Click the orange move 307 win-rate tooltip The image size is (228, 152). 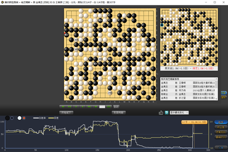pyautogui.click(x=194, y=122)
